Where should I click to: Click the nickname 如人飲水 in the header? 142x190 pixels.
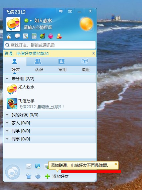click(x=43, y=20)
